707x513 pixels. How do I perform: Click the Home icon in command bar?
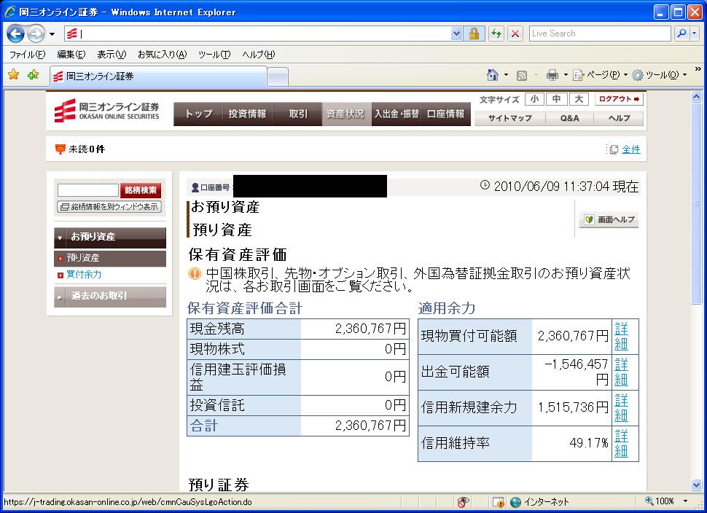493,75
